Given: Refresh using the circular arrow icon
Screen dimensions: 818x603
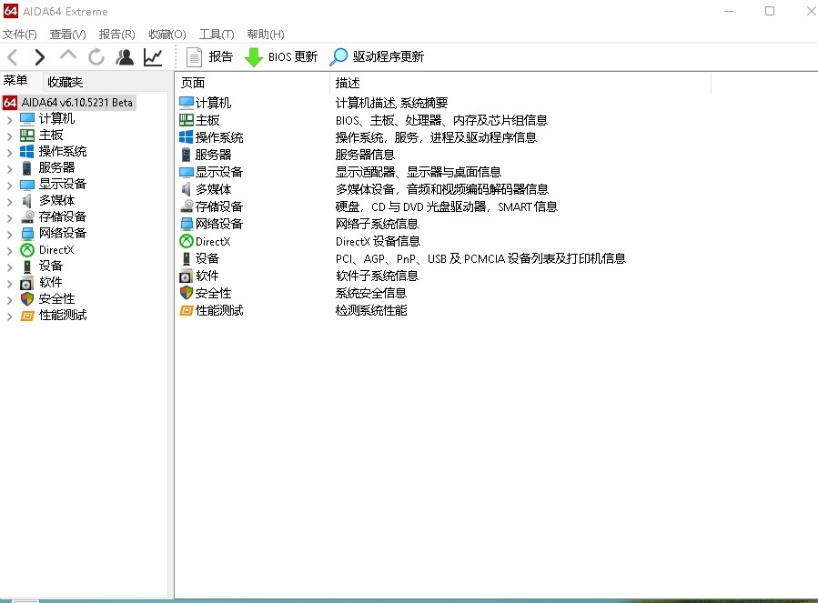Looking at the screenshot, I should (x=96, y=57).
